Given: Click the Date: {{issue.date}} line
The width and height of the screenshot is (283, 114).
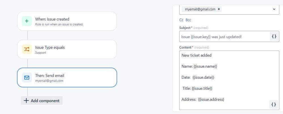Looking at the screenshot, I should click(x=198, y=77).
